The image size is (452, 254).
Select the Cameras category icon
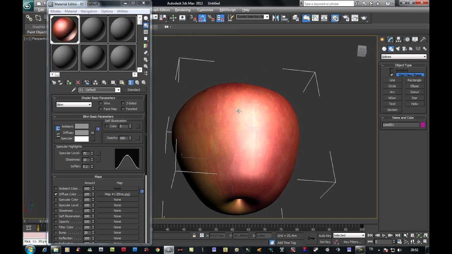[x=405, y=49]
